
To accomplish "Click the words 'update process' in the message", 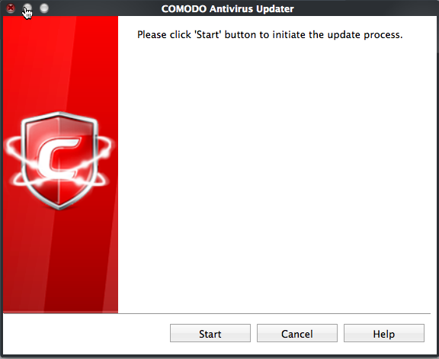I will tap(364, 35).
